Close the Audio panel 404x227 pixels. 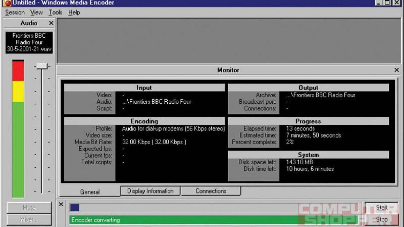[51, 23]
